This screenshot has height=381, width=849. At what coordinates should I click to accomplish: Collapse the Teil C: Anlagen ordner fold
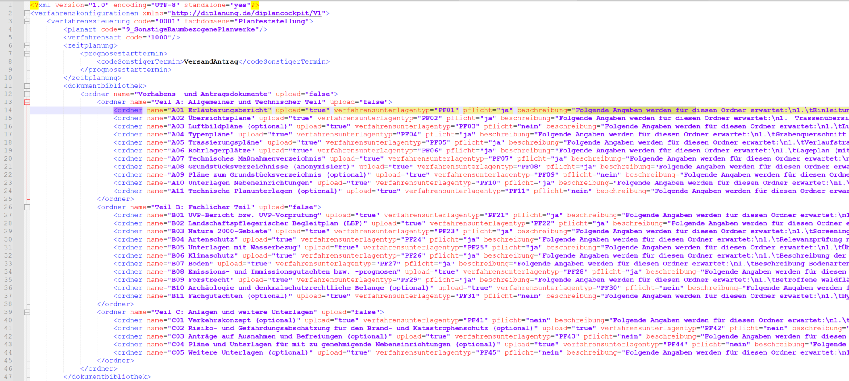click(27, 312)
